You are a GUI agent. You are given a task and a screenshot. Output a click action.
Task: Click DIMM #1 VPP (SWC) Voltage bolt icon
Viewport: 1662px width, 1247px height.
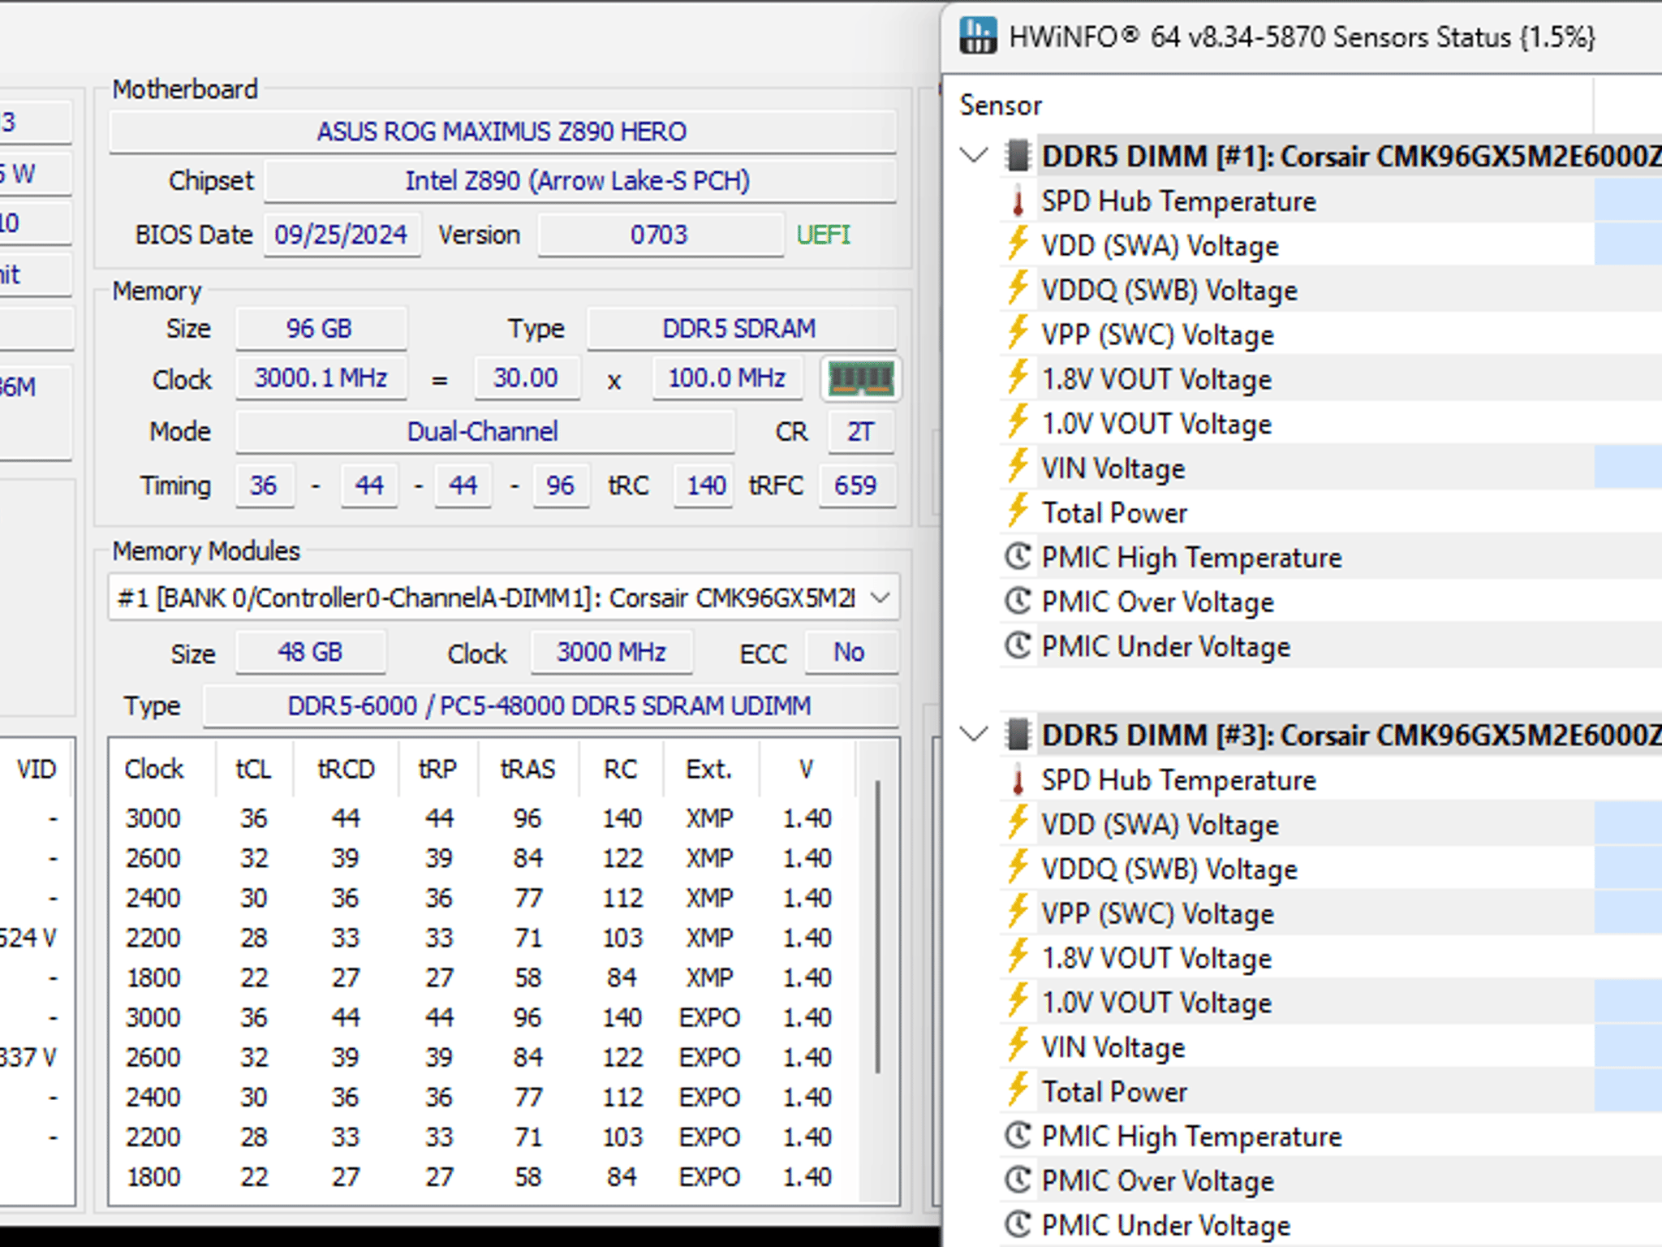1018,334
